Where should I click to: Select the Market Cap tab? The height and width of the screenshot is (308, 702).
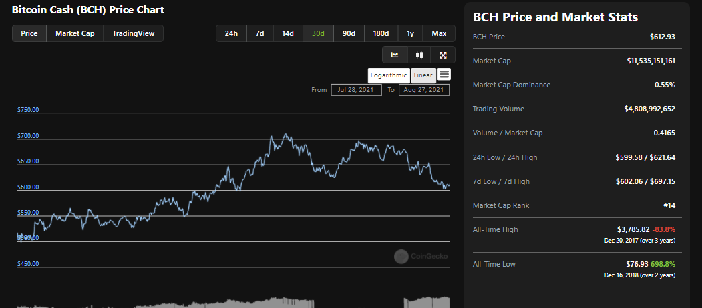click(x=75, y=33)
